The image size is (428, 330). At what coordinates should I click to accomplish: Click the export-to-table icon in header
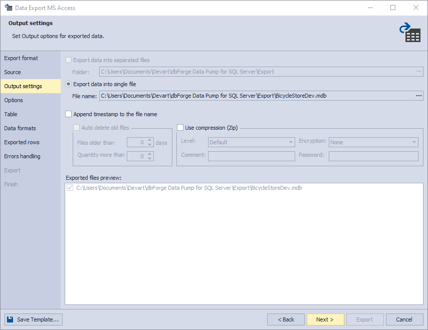coord(410,32)
